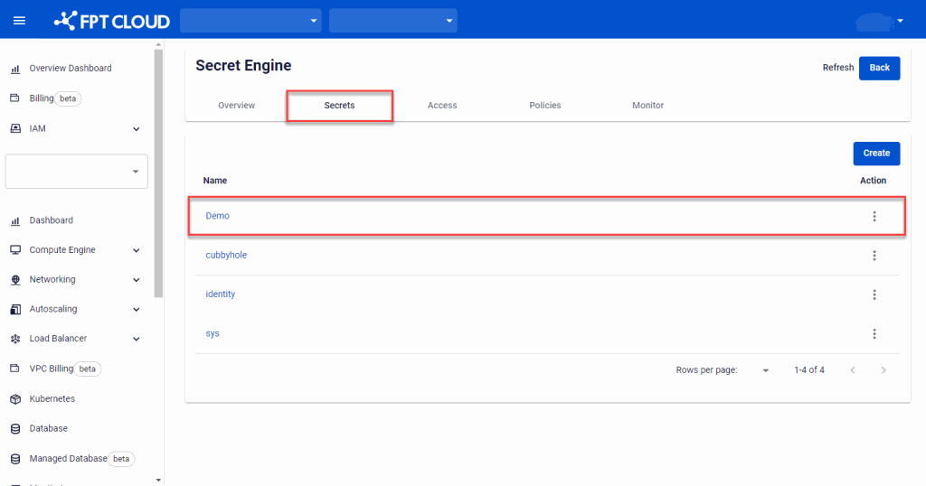
Task: Click the Networking globe icon
Action: coord(15,279)
